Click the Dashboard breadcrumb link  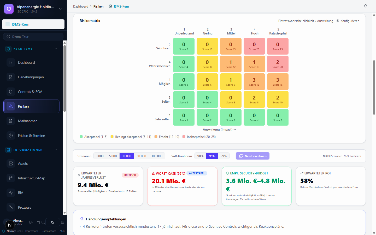click(x=81, y=7)
